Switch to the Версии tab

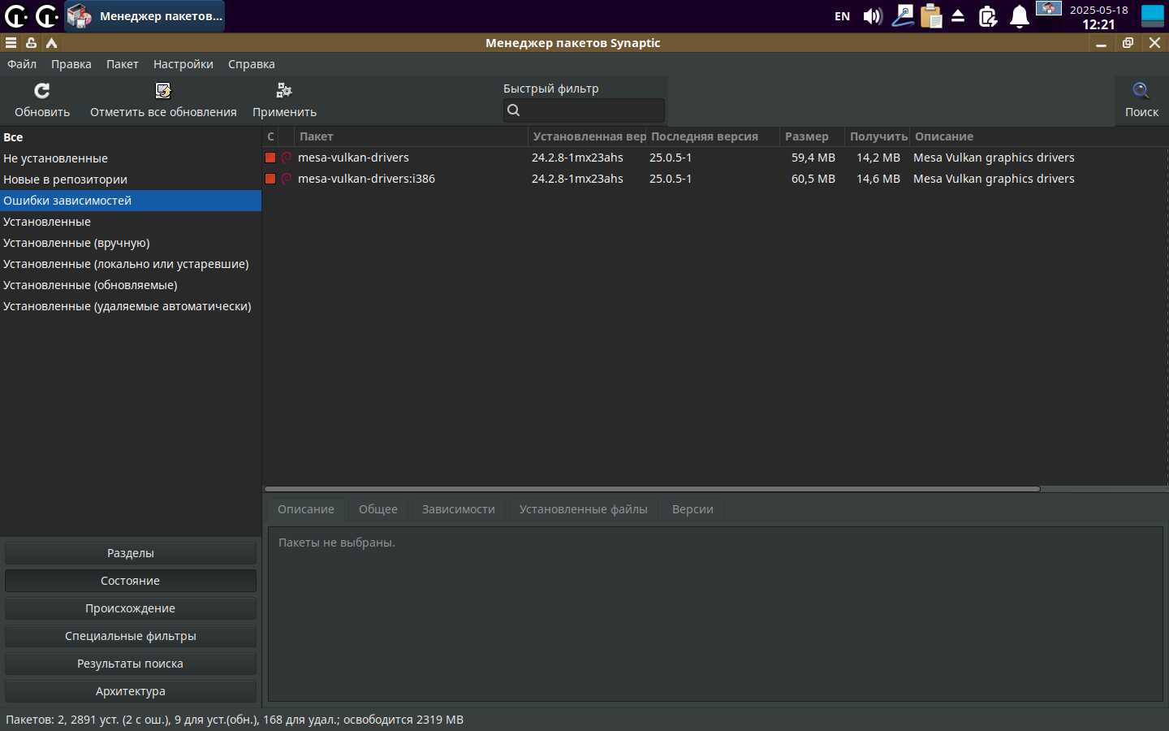[692, 509]
